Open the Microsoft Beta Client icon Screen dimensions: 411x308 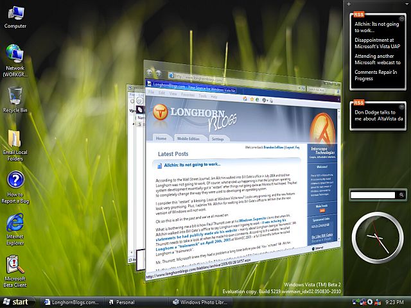click(x=15, y=266)
